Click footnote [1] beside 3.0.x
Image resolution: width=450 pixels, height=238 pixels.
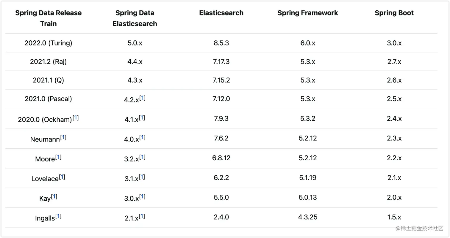tap(142, 196)
